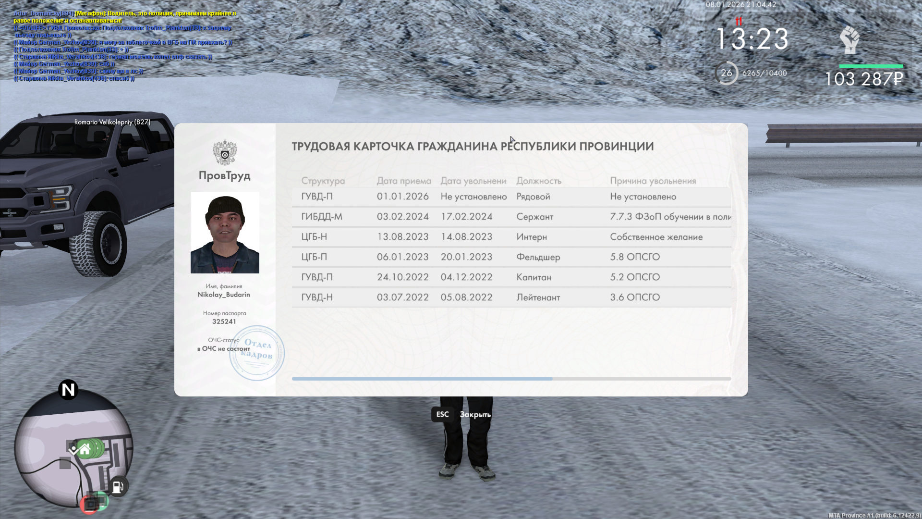
Task: Select the ГИБДД-М Сержант row
Action: 511,217
